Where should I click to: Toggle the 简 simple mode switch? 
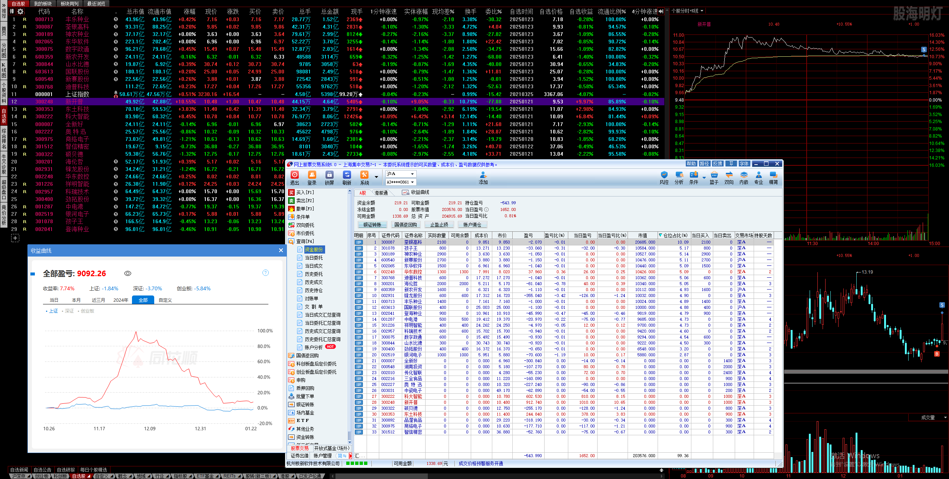[x=342, y=456]
